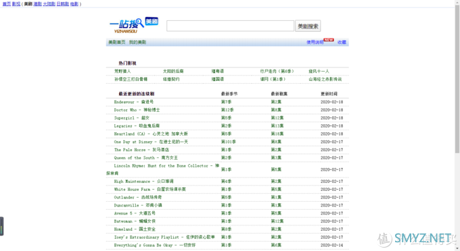Open Homeland - 国土安全 link
This screenshot has height=251, width=460.
[x=135, y=229]
